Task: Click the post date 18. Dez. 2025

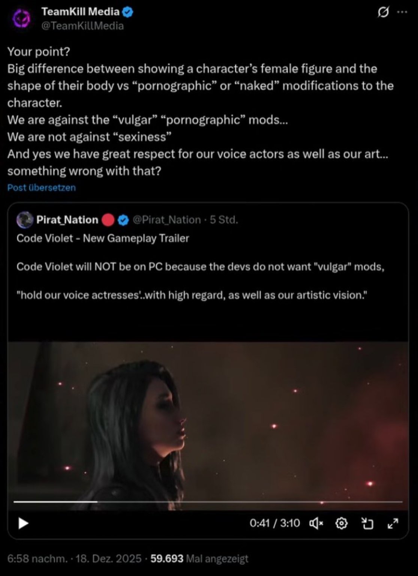Action: (x=109, y=559)
